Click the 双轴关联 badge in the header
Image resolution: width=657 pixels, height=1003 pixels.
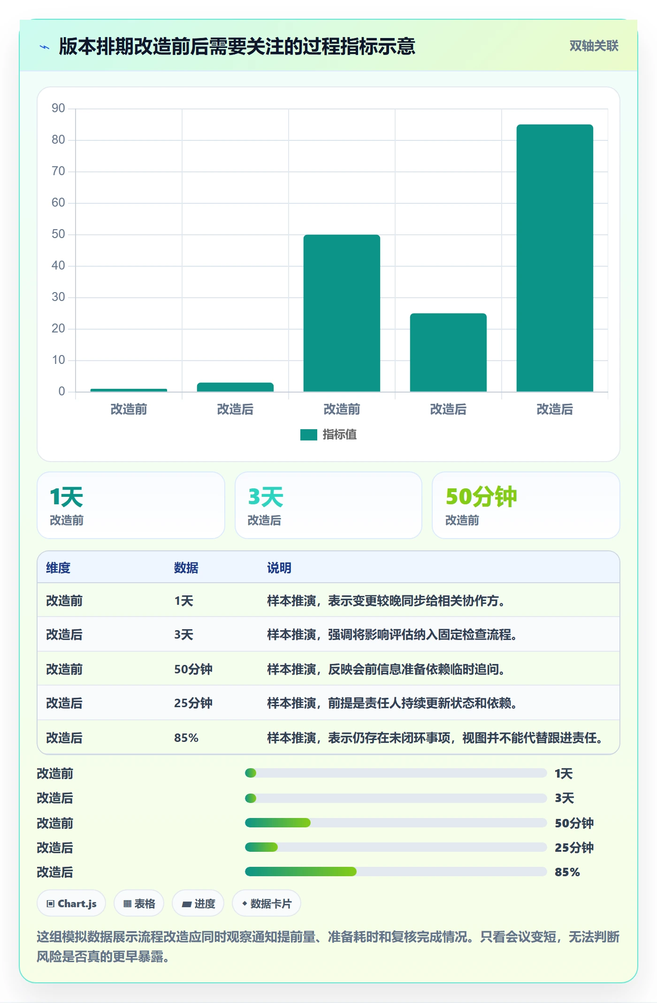(594, 46)
